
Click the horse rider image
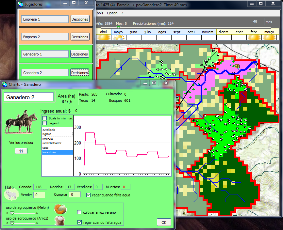pos(20,123)
